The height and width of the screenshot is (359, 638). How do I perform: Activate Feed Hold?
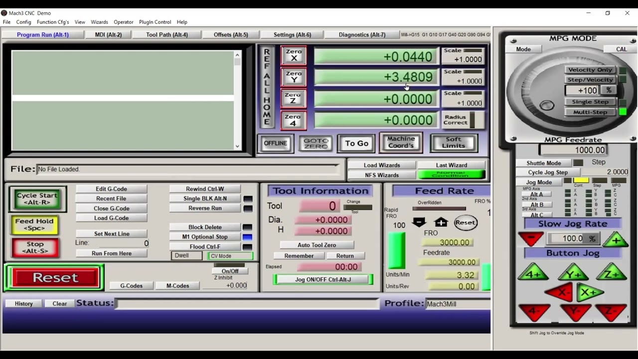tap(34, 224)
